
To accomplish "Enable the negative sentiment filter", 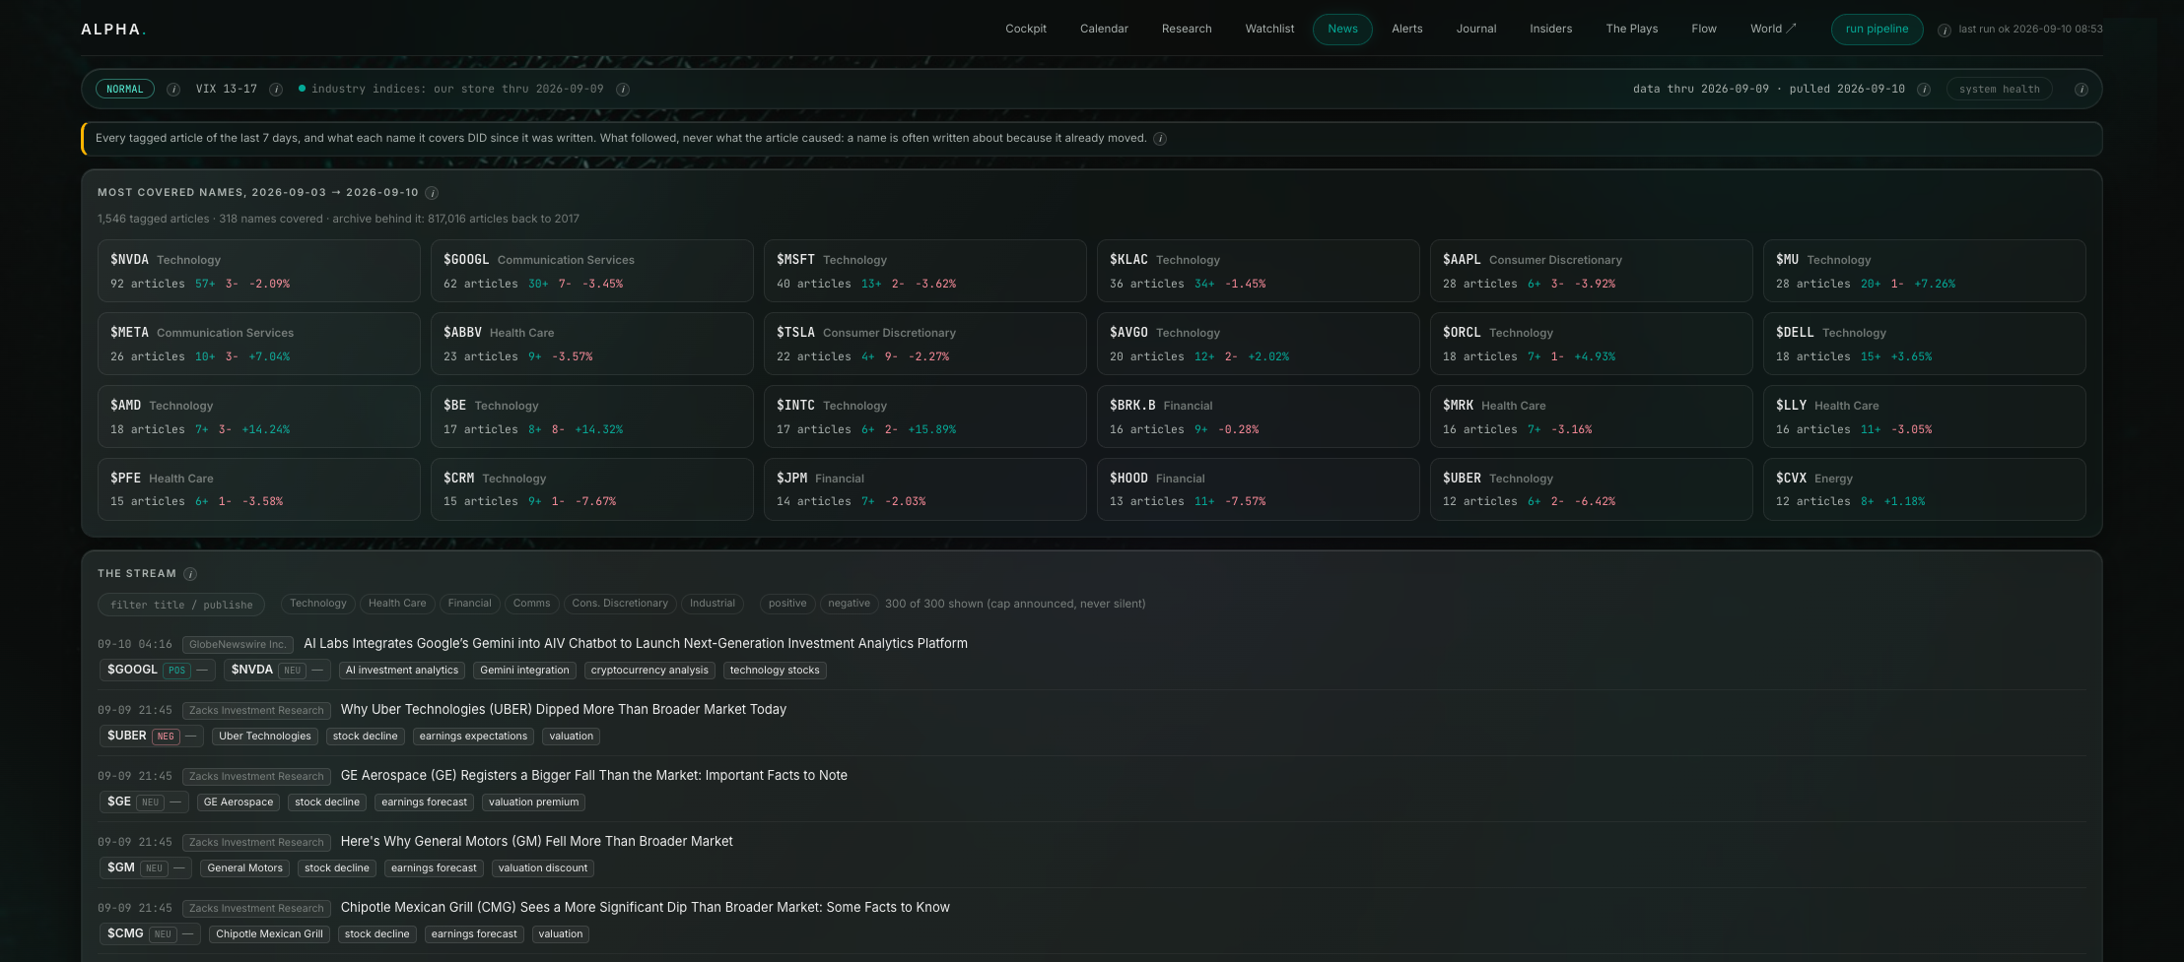I will [849, 604].
